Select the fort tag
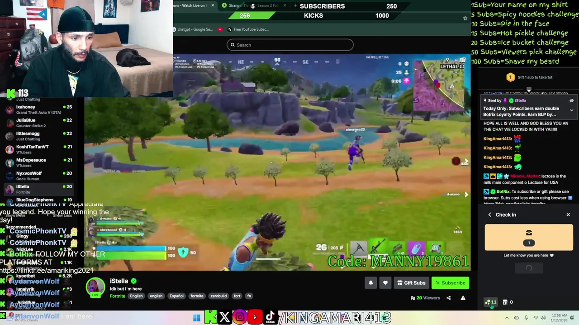The width and height of the screenshot is (579, 325). coord(237,296)
